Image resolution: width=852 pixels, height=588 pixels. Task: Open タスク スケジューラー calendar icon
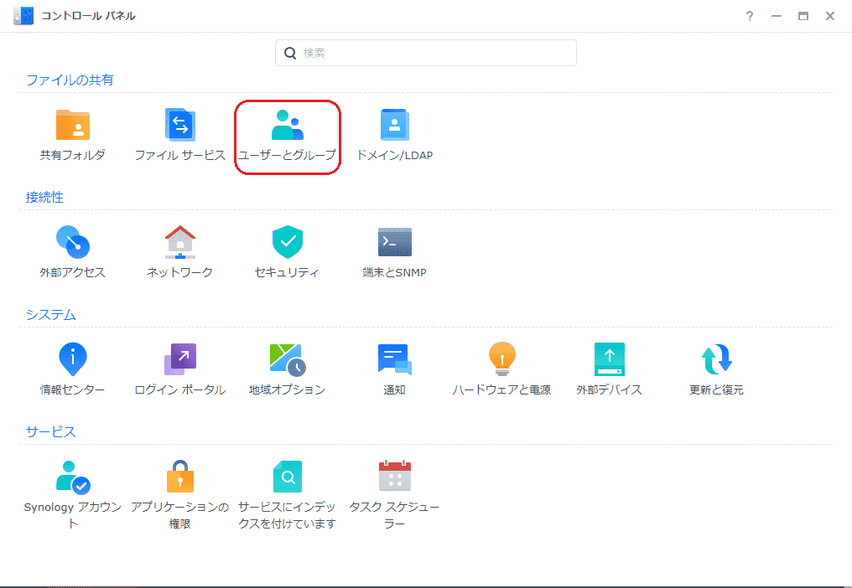coord(394,476)
